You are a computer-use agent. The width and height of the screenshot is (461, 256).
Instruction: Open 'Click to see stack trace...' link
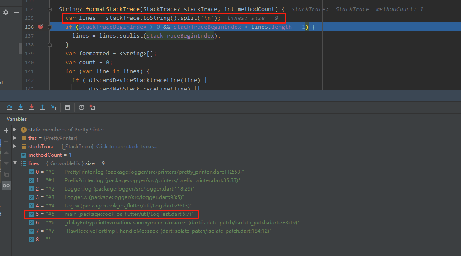coord(125,147)
